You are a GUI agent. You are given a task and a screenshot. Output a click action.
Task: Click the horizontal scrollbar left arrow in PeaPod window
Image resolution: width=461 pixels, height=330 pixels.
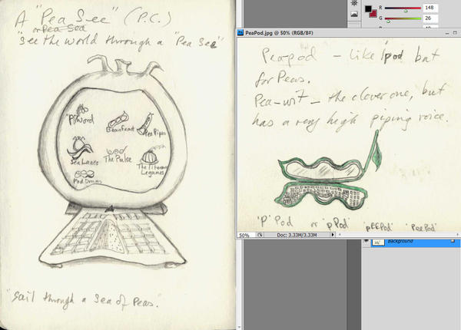tap(340, 235)
